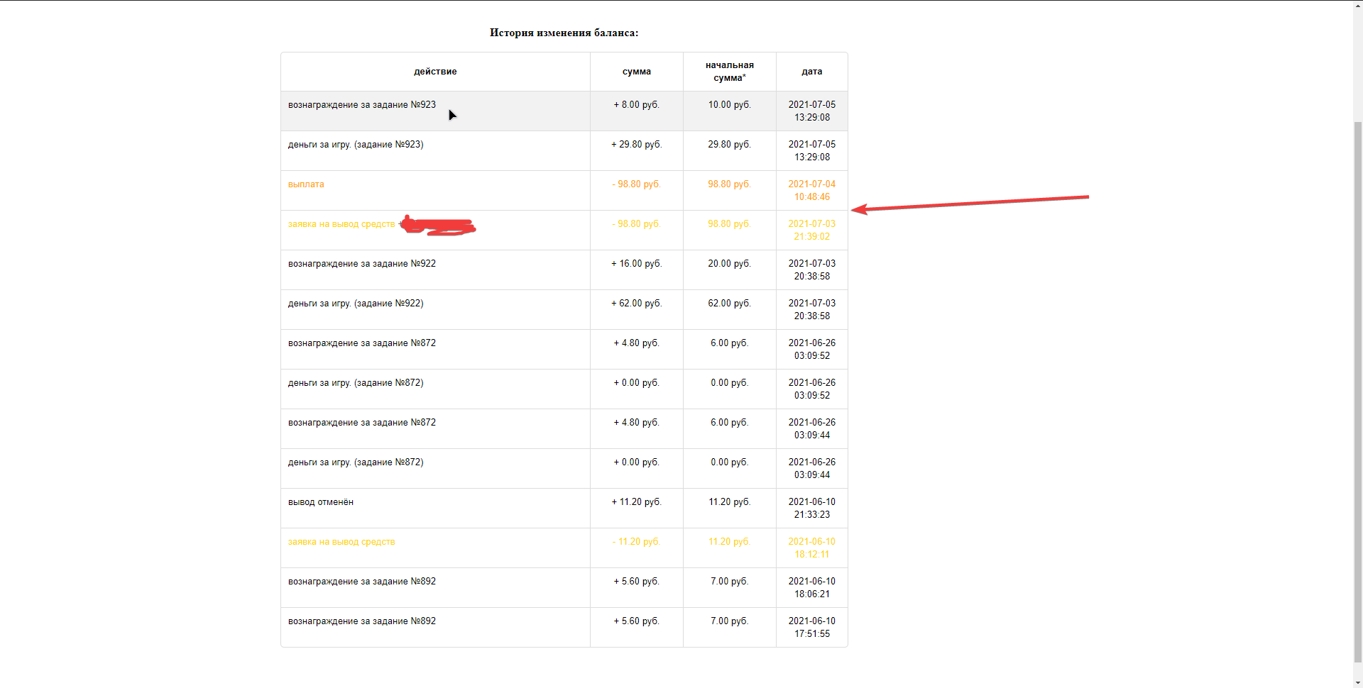Click '7.00 руб.' in the 17:51:55 row
The image size is (1363, 688).
click(x=730, y=621)
